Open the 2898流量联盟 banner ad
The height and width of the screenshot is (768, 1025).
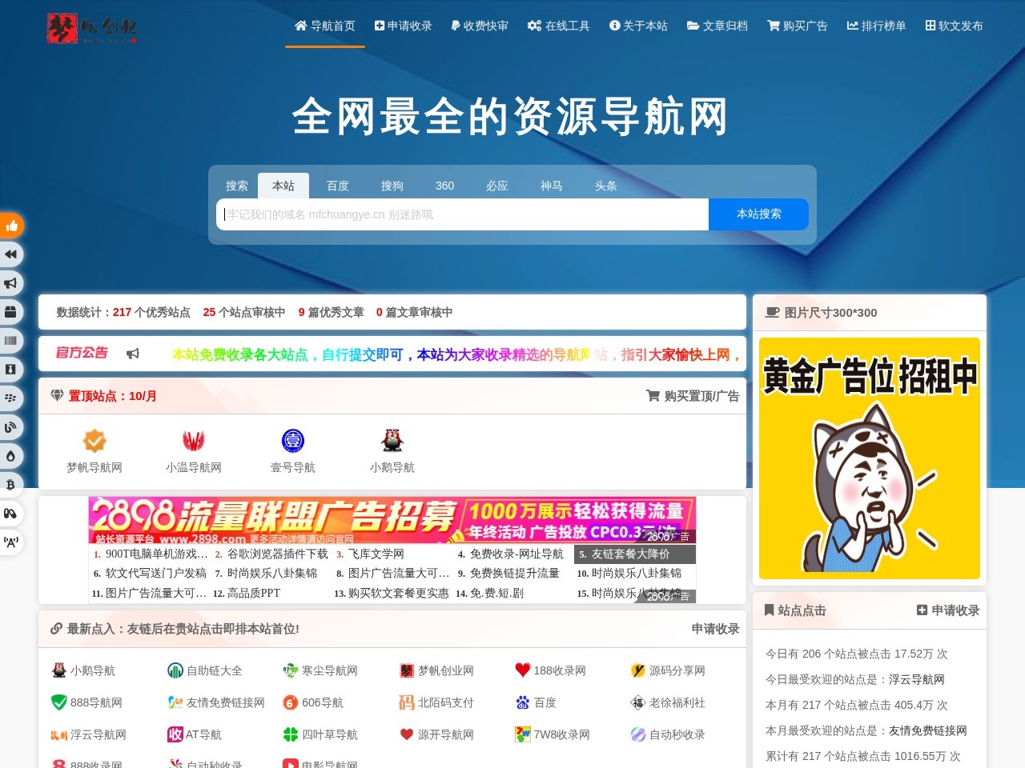pos(392,520)
